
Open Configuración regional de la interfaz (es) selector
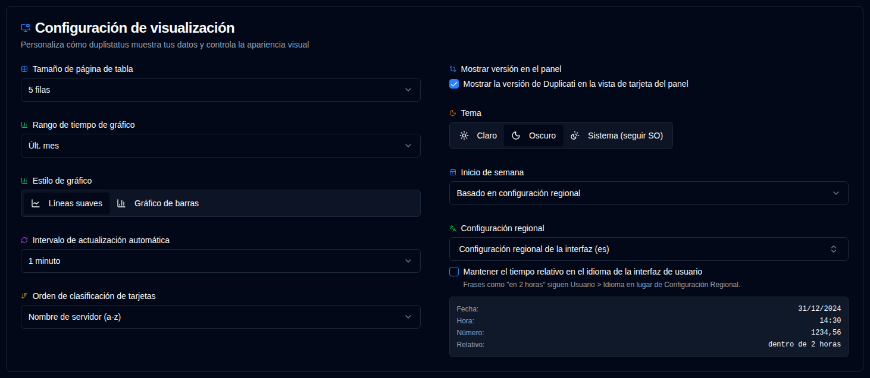click(649, 249)
